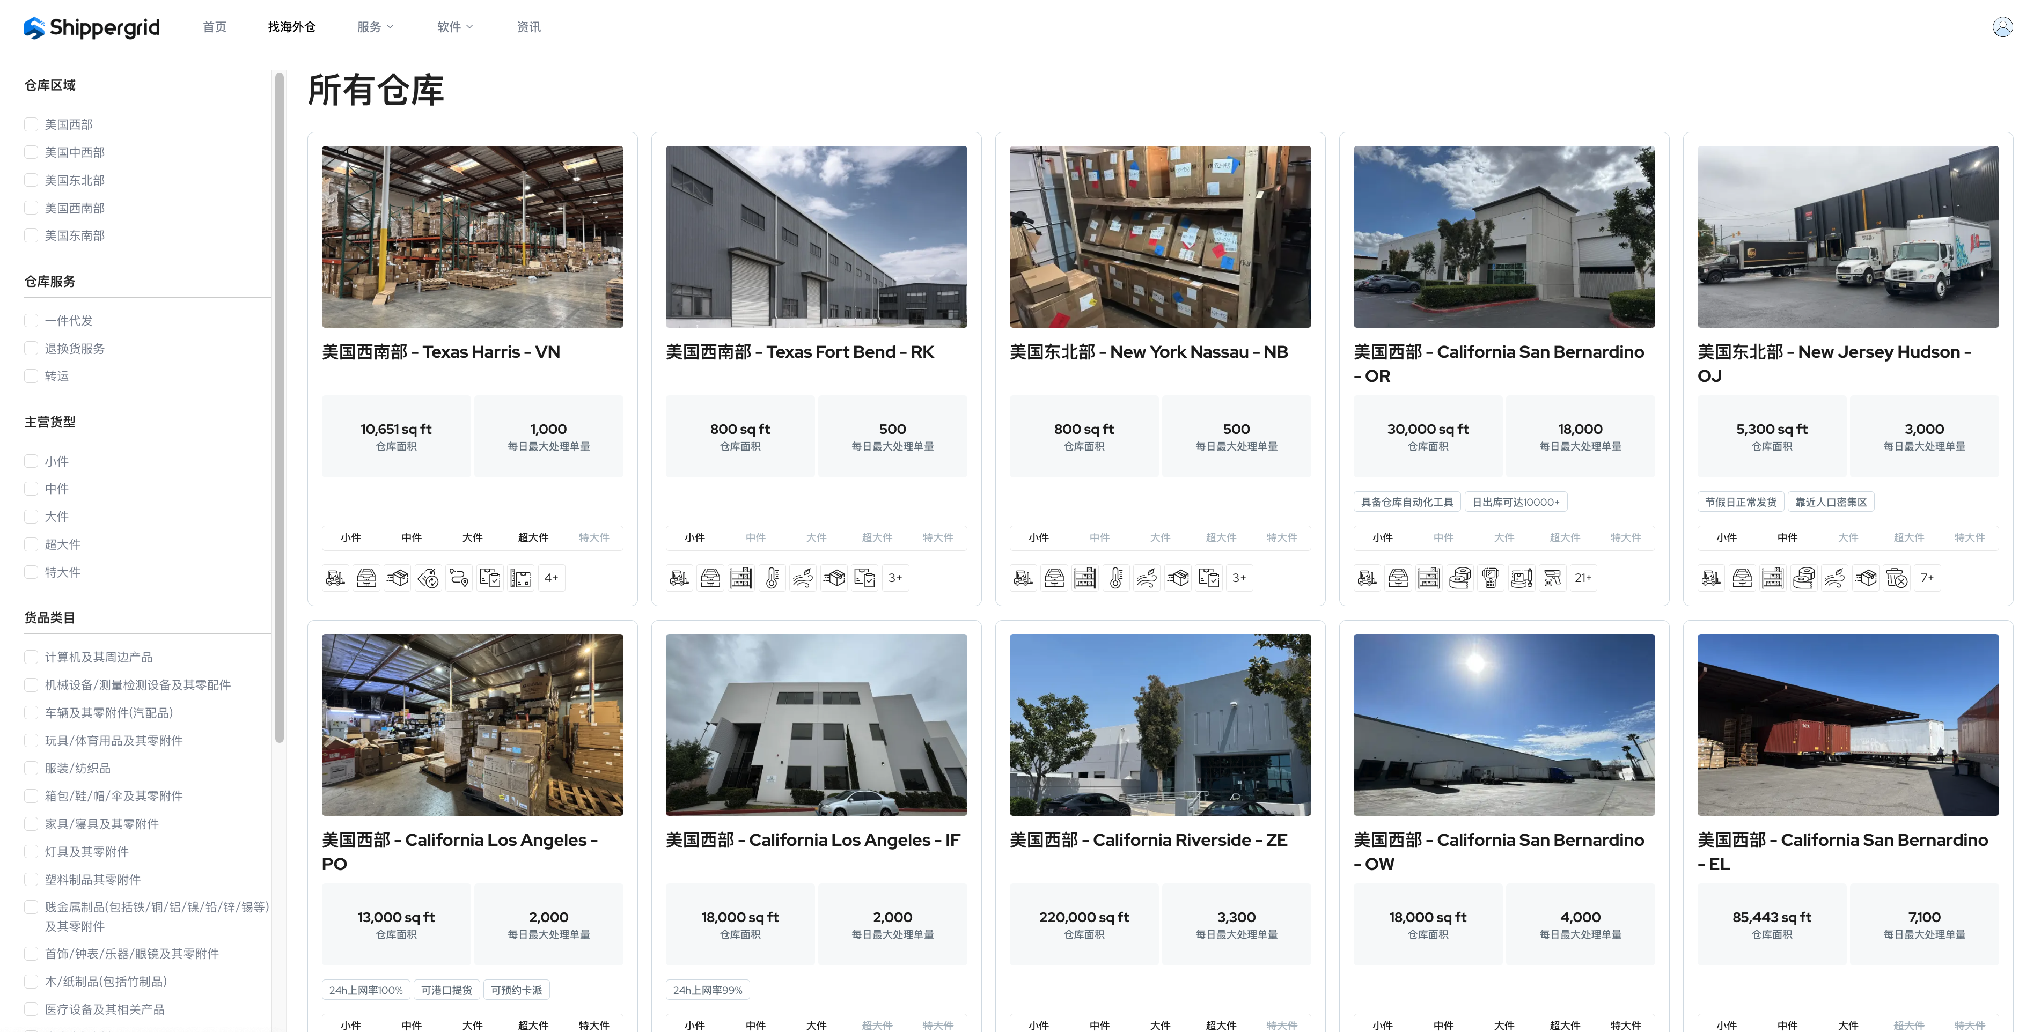Expand the 软件 dropdown menu
Screen dimensions: 2041x1032
[x=455, y=27]
